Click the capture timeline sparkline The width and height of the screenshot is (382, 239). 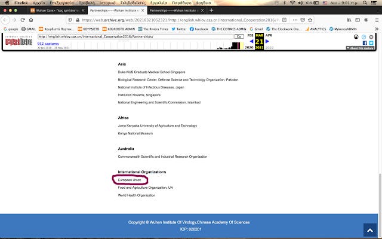tap(158, 45)
